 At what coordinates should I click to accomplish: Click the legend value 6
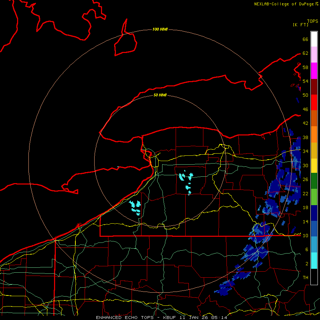click(306, 249)
